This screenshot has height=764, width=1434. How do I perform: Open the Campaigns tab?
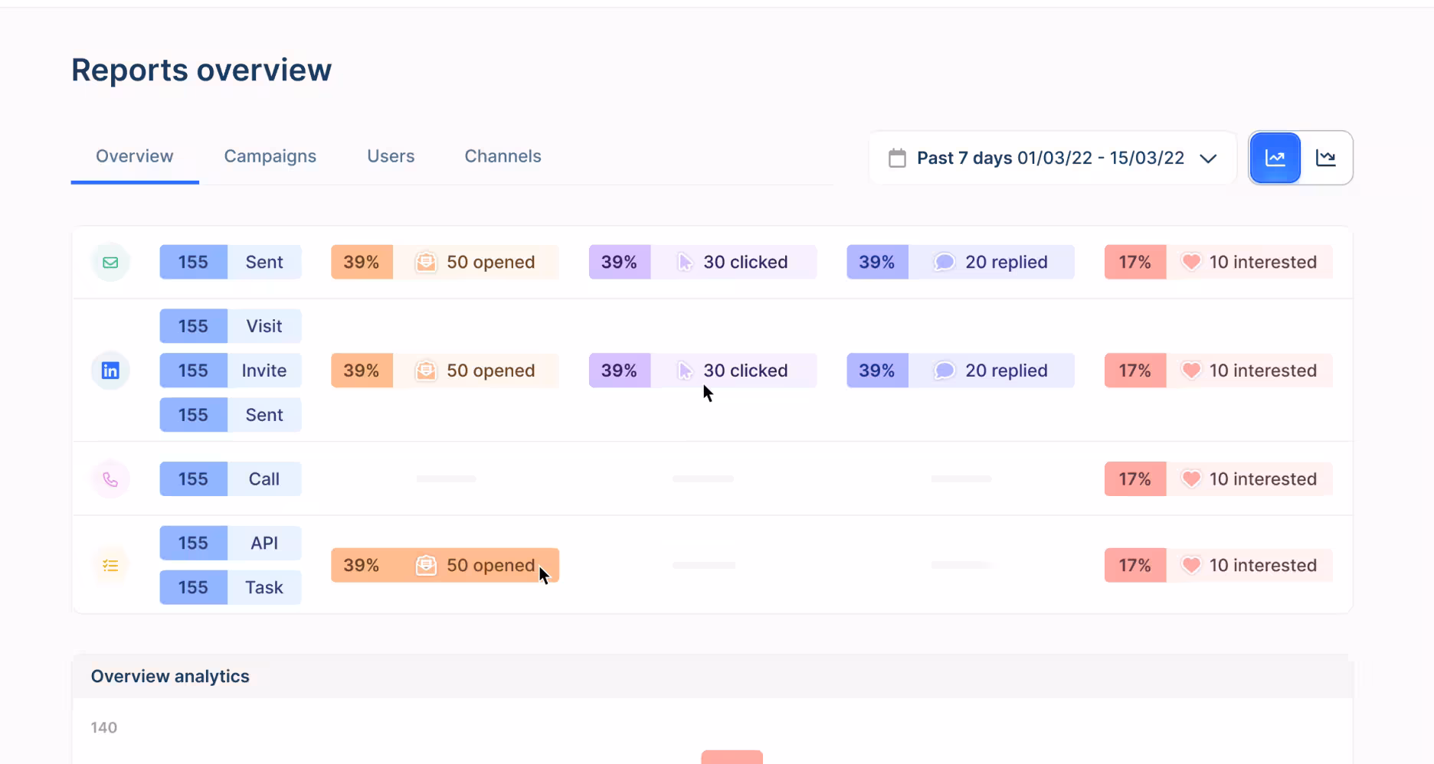coord(270,156)
